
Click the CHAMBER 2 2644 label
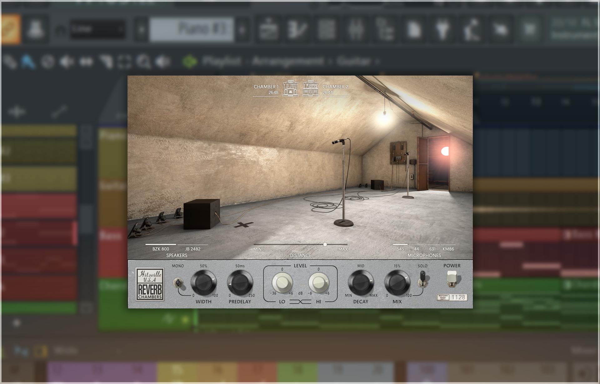click(335, 90)
